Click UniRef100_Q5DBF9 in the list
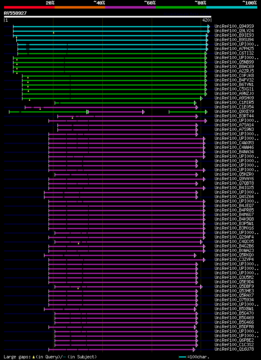The image size is (261, 360). tap(234, 286)
